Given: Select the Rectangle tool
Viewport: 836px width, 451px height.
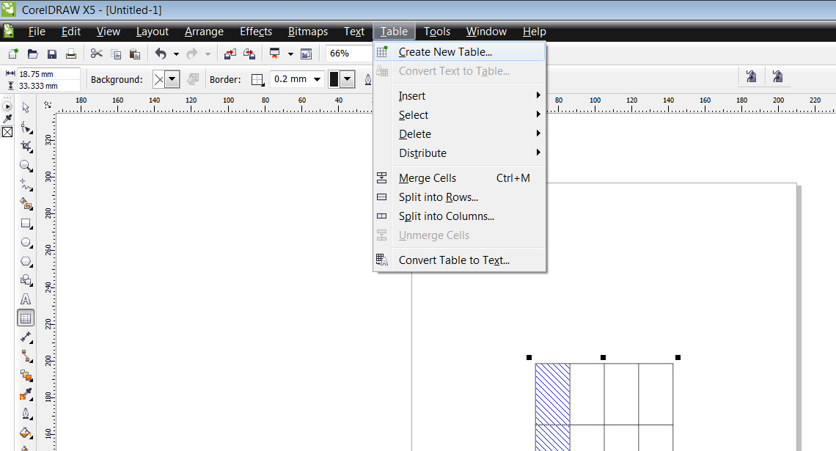Looking at the screenshot, I should coord(26,223).
